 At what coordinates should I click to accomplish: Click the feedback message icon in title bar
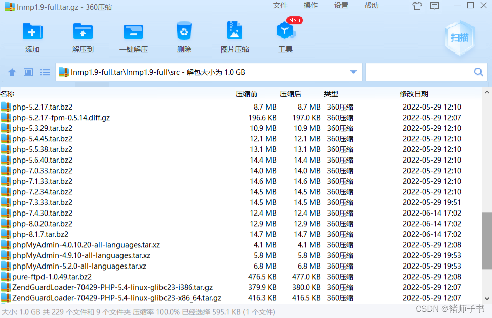435,6
